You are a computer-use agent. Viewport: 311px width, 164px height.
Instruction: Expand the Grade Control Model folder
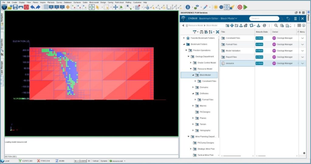191,63
